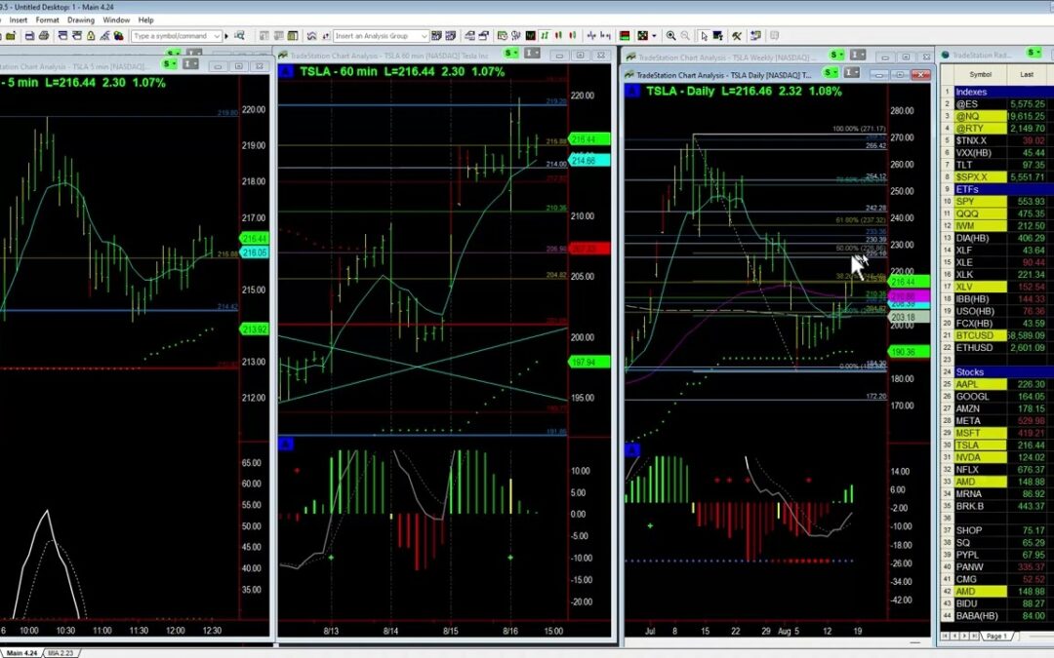Open the Drawing menu

pyautogui.click(x=81, y=20)
